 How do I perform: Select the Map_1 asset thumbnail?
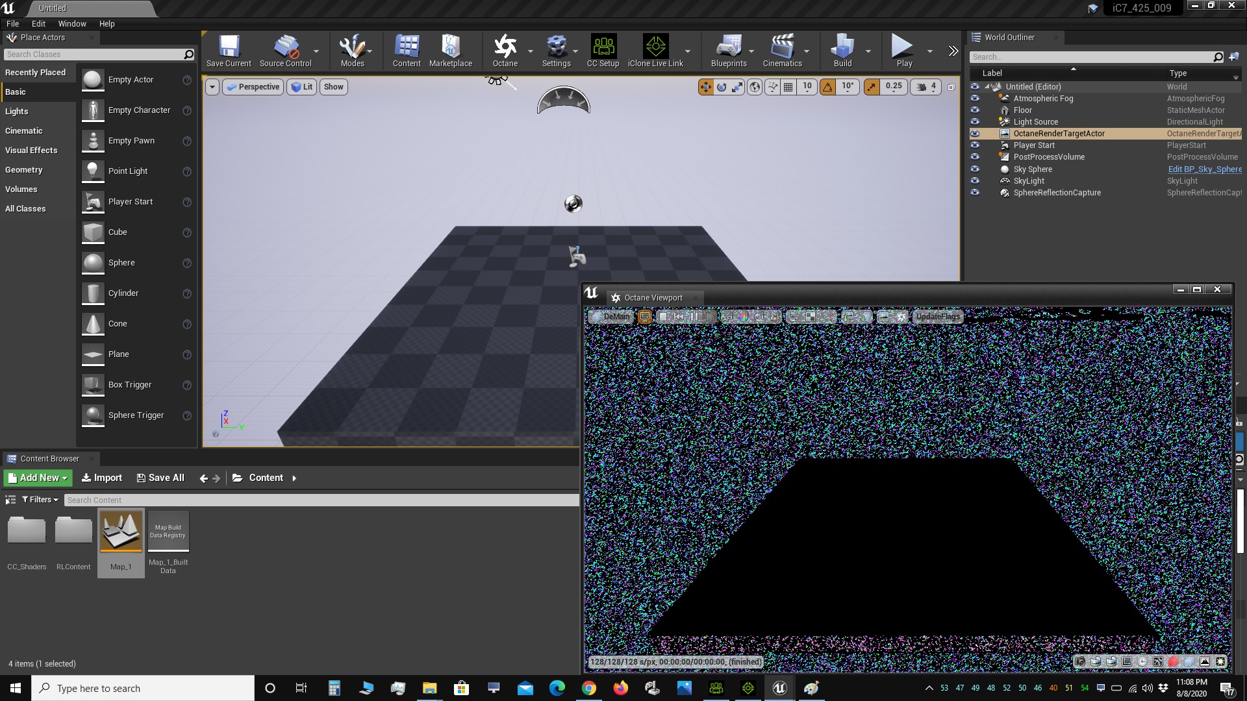[x=121, y=532]
